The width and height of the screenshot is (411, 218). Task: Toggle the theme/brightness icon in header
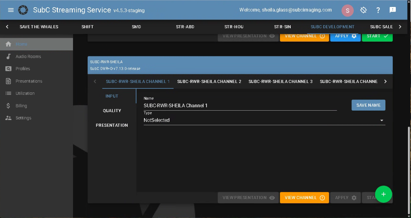[x=363, y=10]
